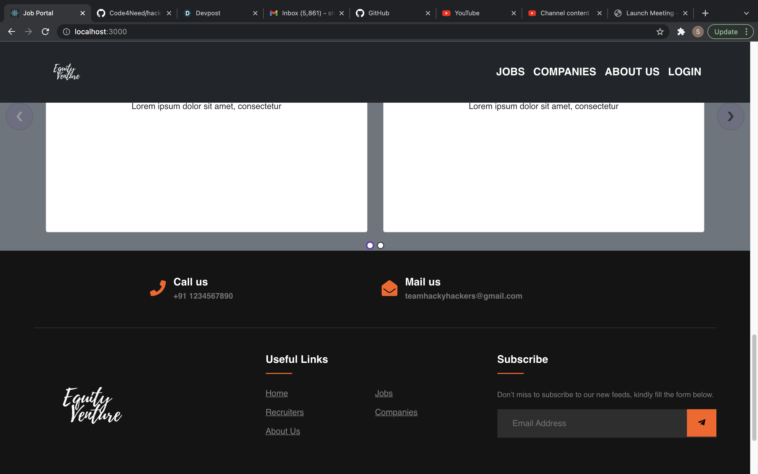
Task: Click the paper plane subscribe button
Action: click(701, 423)
